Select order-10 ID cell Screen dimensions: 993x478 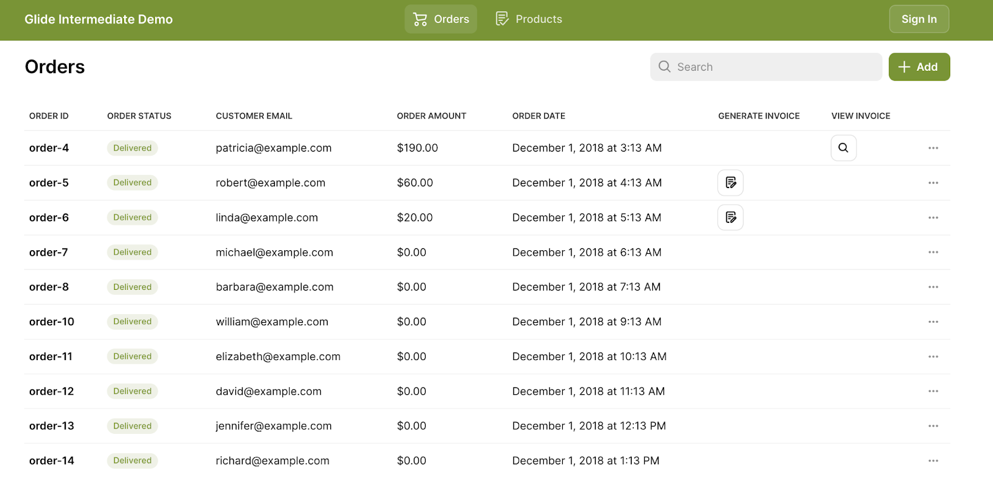[x=52, y=322]
